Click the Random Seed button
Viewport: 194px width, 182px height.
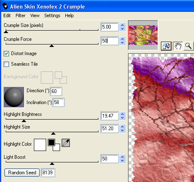[22, 173]
